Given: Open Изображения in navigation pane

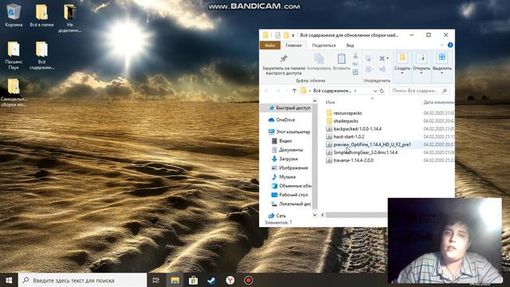Looking at the screenshot, I should [x=289, y=168].
